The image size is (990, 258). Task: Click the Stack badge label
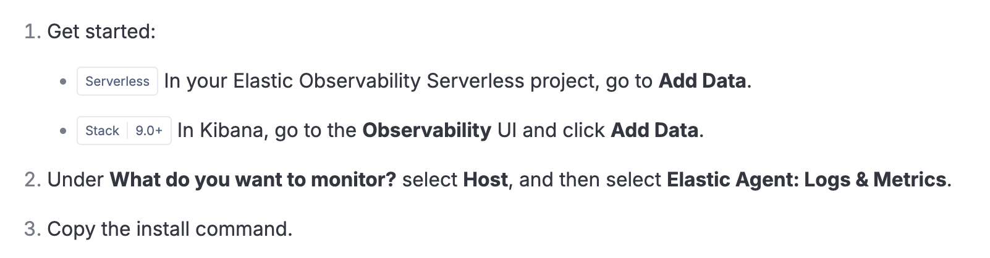[x=102, y=130]
